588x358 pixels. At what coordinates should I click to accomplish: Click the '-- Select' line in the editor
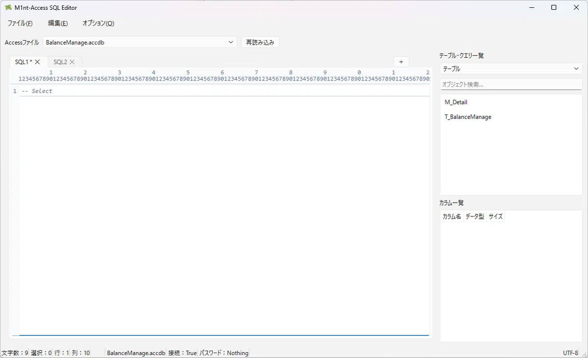point(224,91)
